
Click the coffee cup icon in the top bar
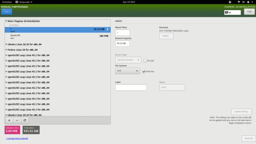coord(230,2)
